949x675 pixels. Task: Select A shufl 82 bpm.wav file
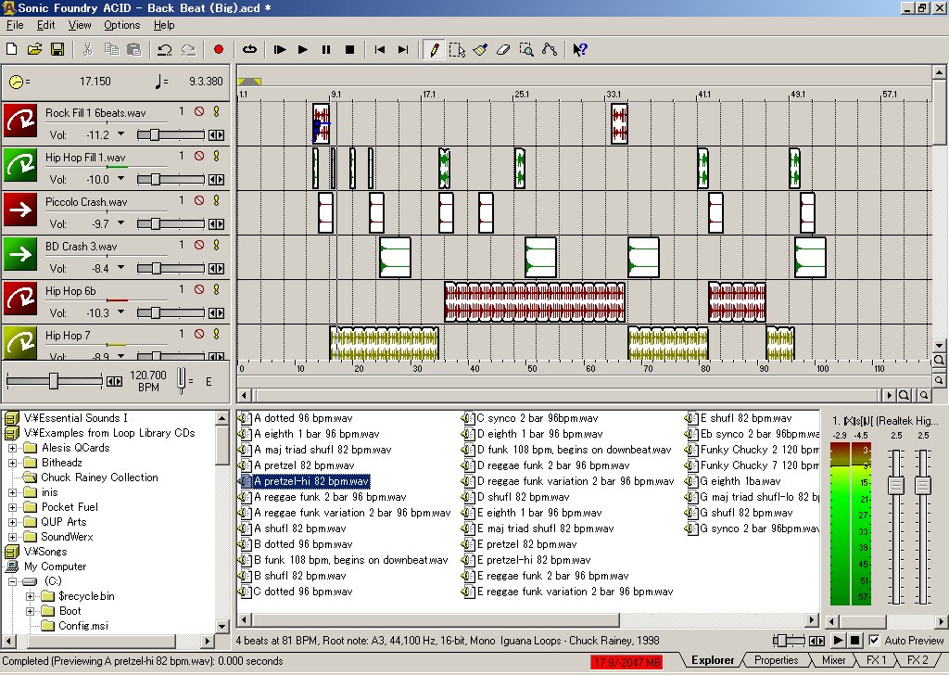click(299, 529)
